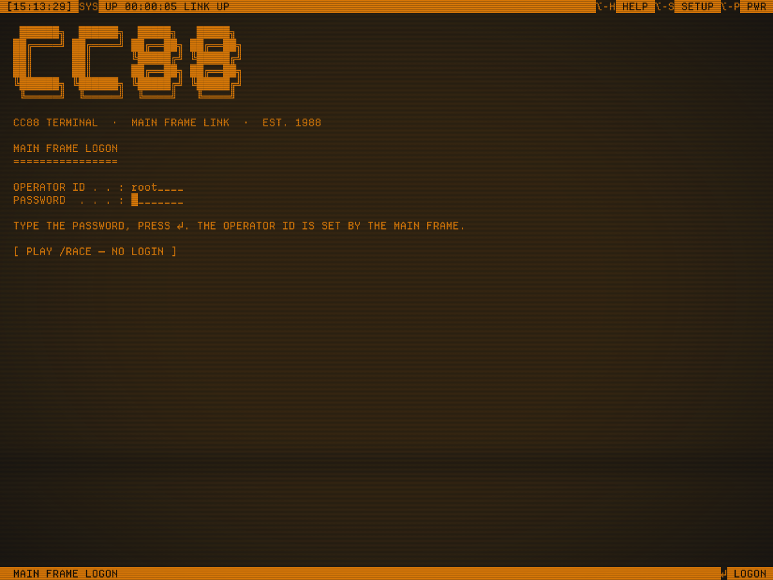This screenshot has height=580, width=773.
Task: Select PLAY /RACE — NO LOGIN link
Action: (x=95, y=251)
